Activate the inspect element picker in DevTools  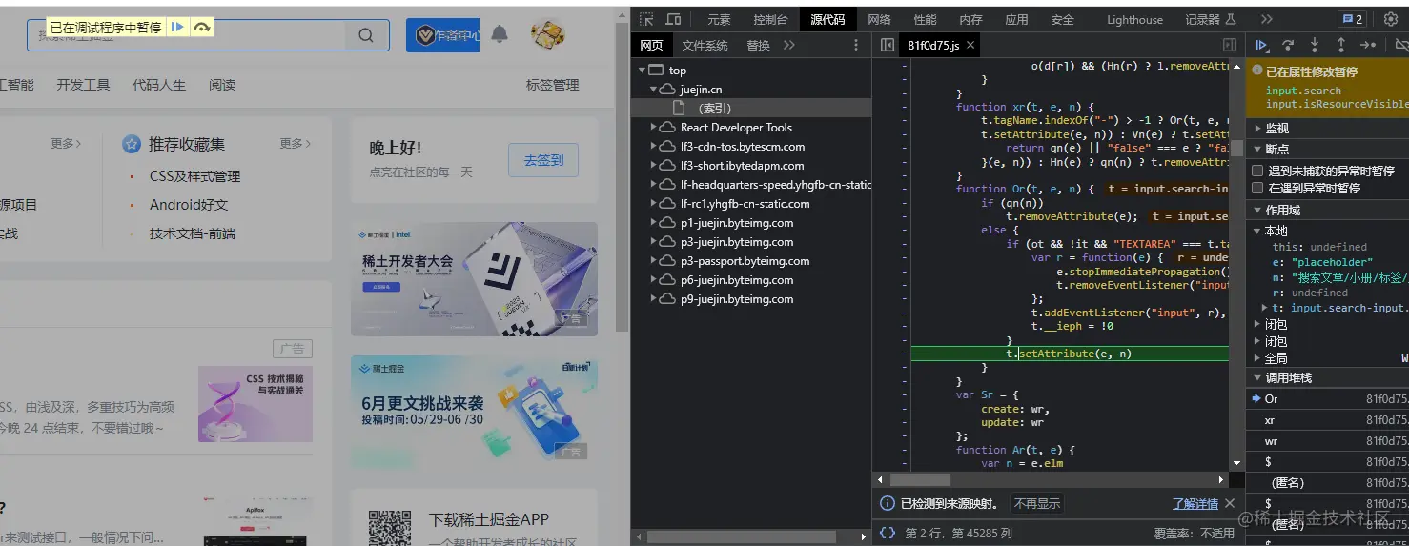tap(646, 19)
